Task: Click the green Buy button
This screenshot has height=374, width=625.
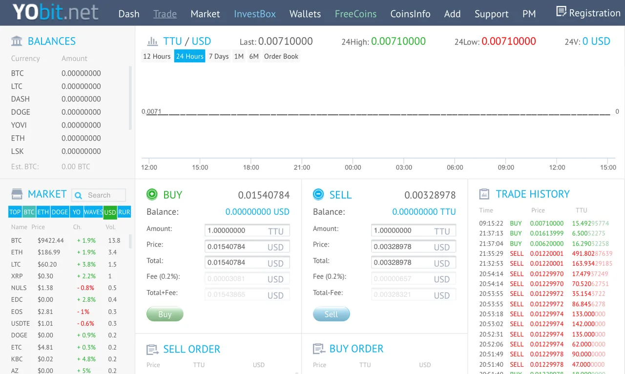Action: pos(165,314)
